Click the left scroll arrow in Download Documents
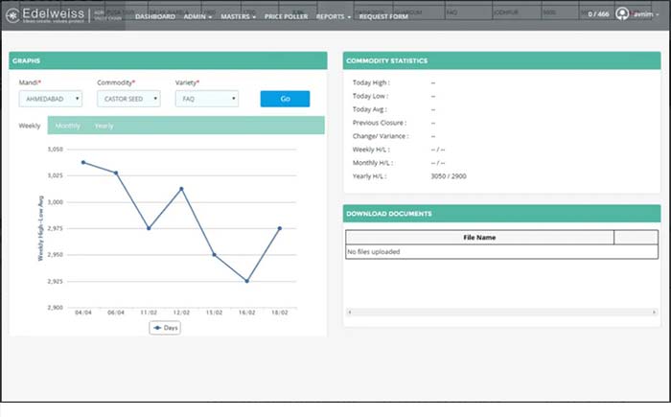 [349, 312]
